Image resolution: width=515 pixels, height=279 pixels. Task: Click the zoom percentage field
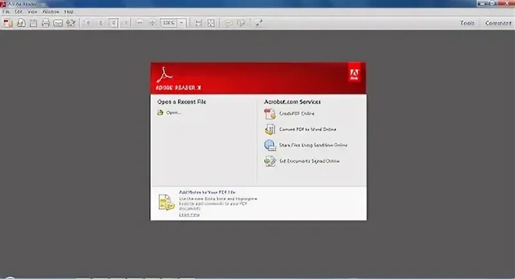169,23
